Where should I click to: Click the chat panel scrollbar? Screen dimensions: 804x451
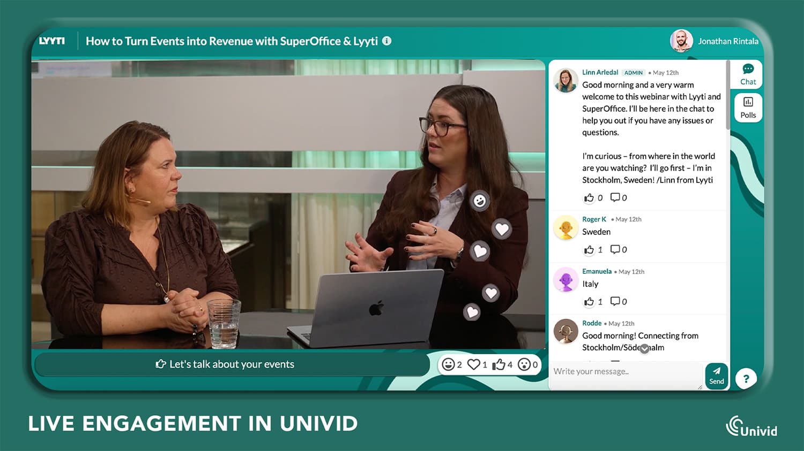pyautogui.click(x=728, y=96)
